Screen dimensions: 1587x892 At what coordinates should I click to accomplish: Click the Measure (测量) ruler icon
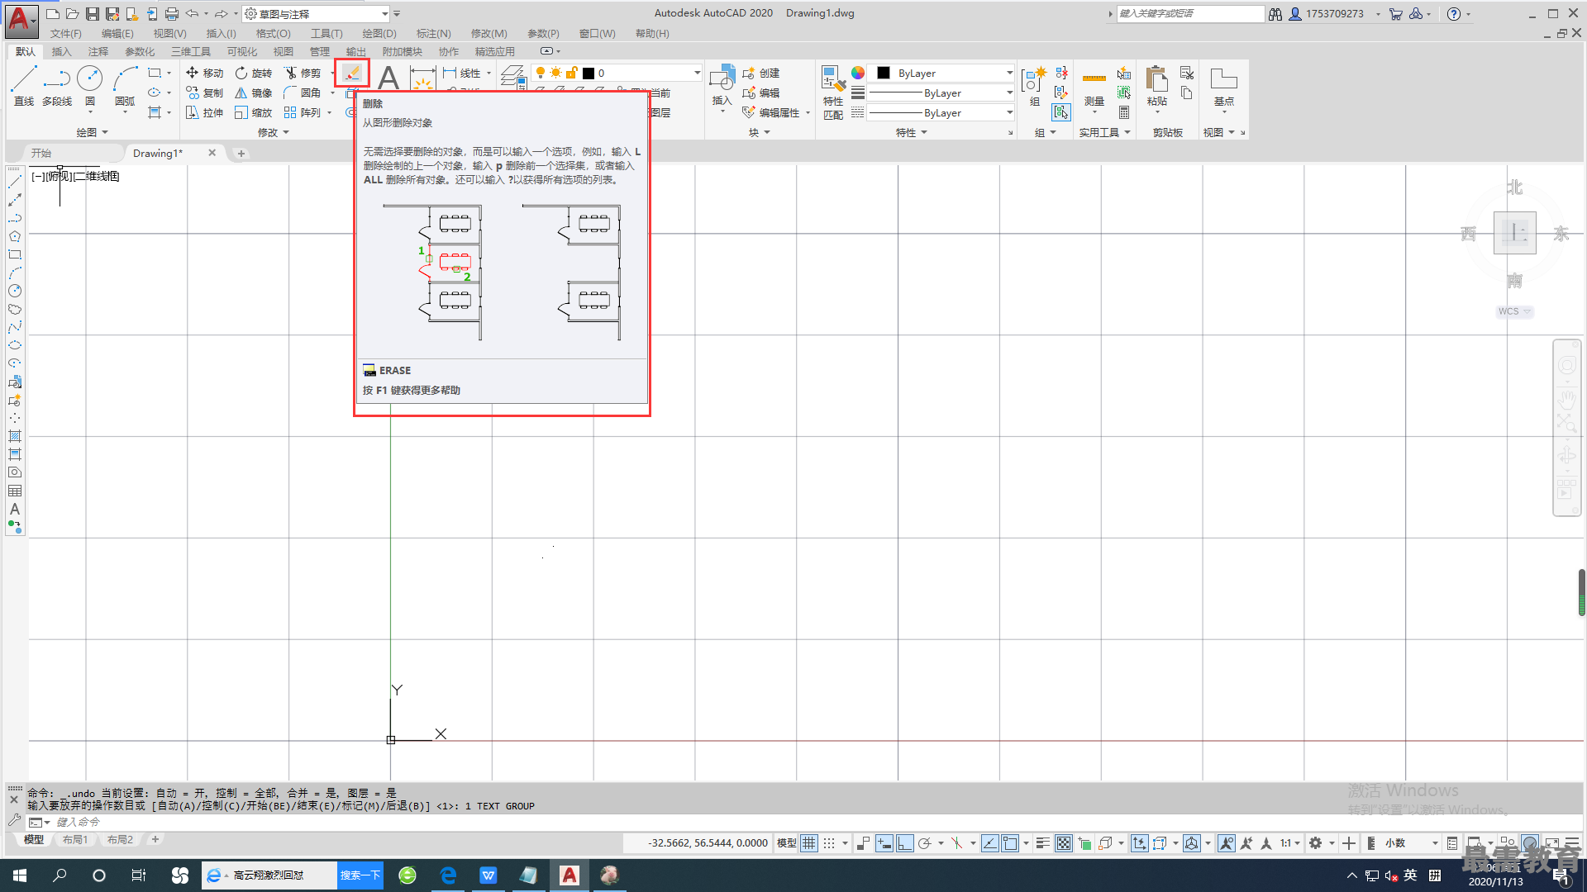tap(1094, 78)
